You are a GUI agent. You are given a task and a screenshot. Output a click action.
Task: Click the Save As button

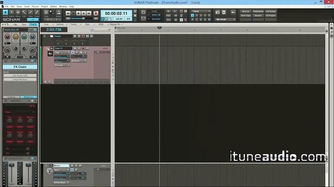click(x=246, y=11)
